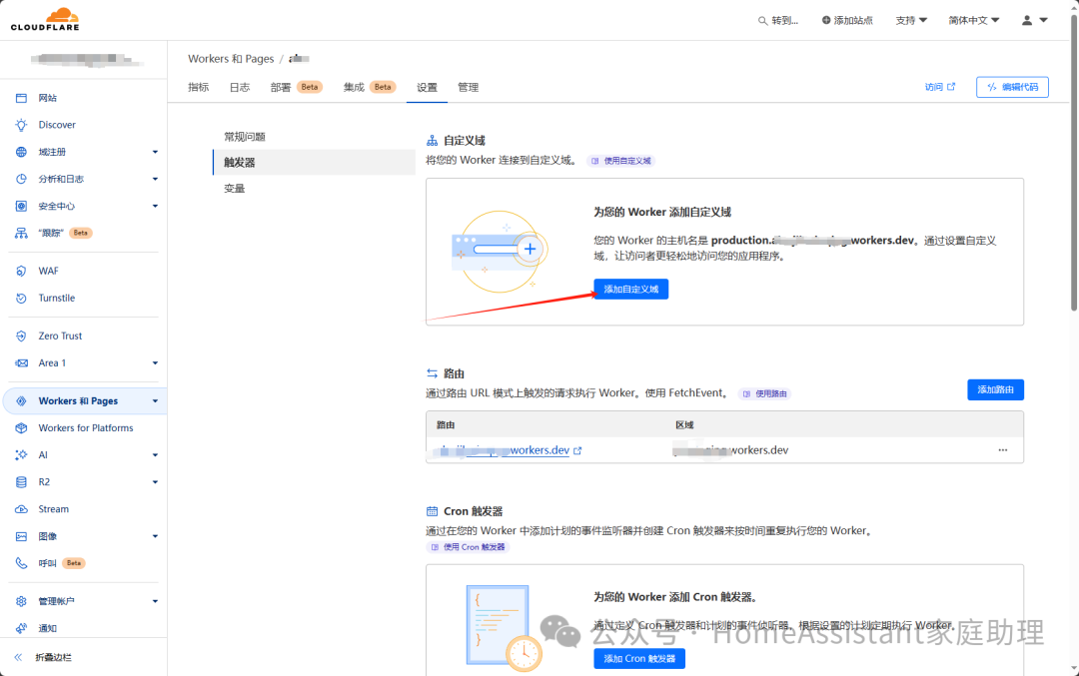The width and height of the screenshot is (1079, 676).
Task: Click Workers 和 Pages breadcrumb link
Action: coord(231,59)
